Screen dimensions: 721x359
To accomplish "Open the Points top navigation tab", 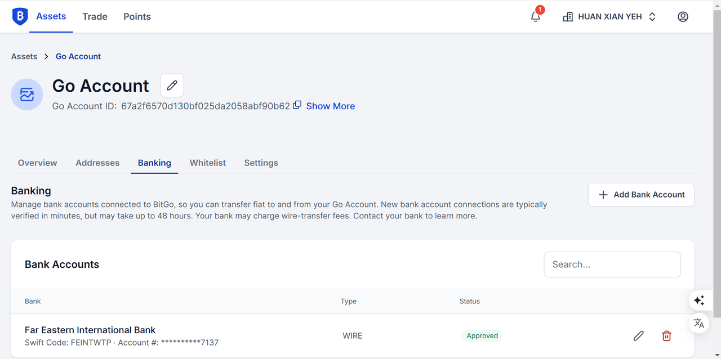I will pos(137,16).
